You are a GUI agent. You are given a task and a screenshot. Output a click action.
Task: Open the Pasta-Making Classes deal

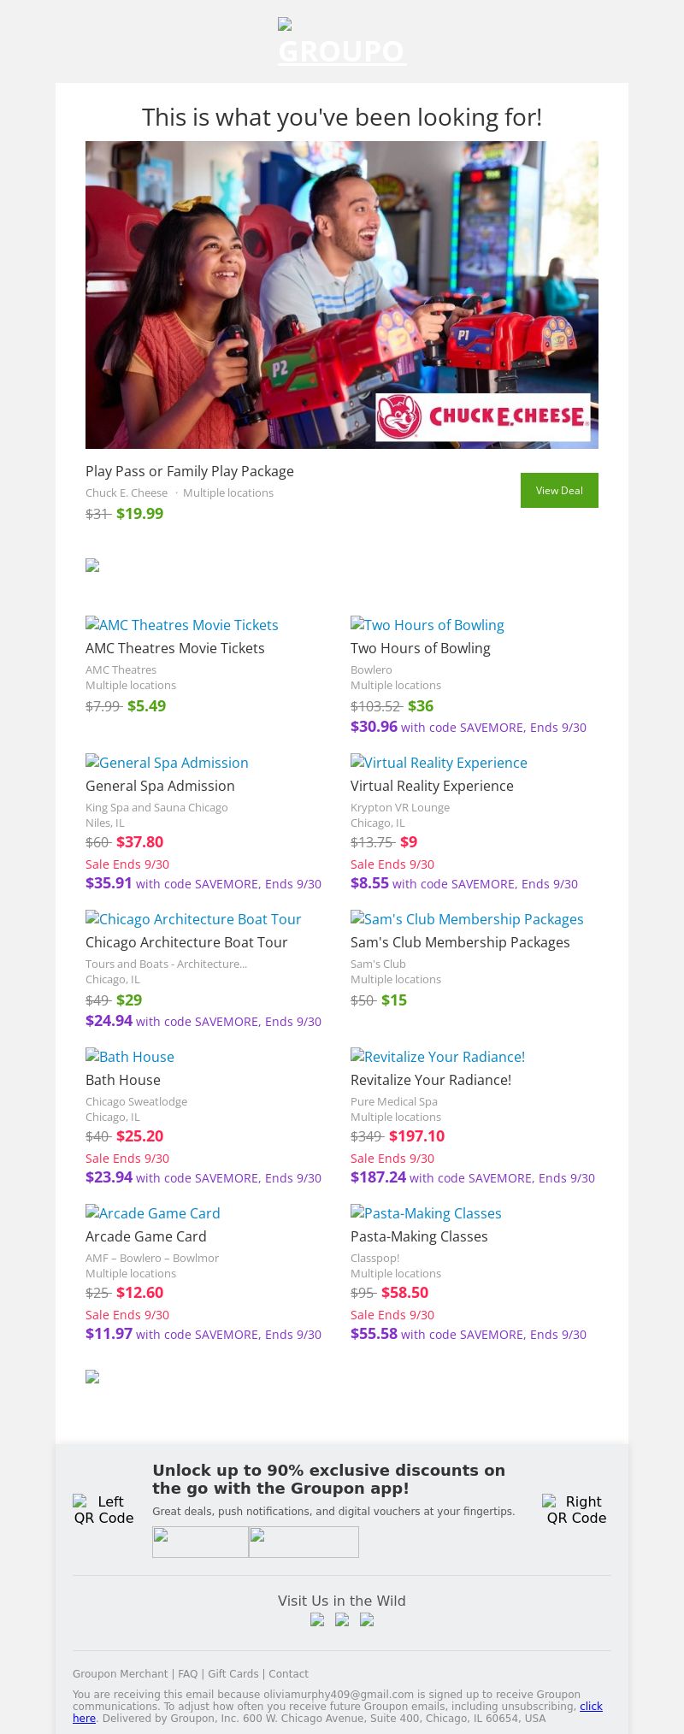(x=419, y=1236)
